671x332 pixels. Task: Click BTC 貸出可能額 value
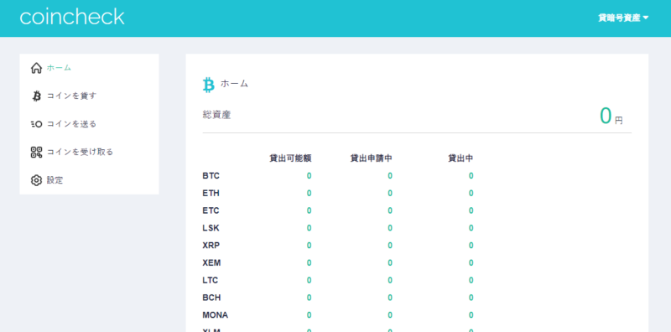[309, 176]
